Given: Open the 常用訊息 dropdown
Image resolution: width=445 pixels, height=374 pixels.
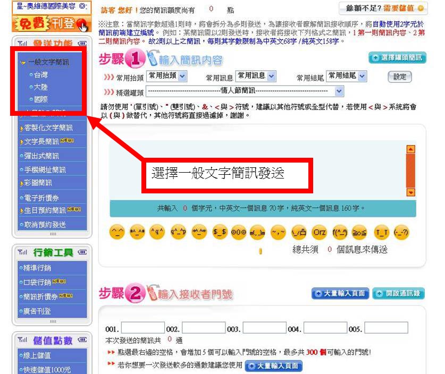Looking at the screenshot, I should 256,76.
